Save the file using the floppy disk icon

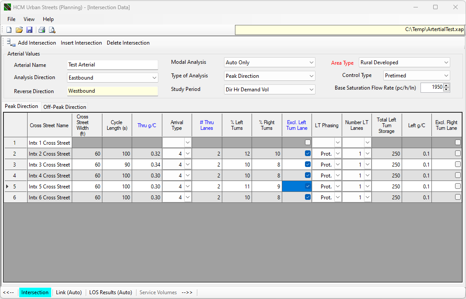pyautogui.click(x=29, y=30)
